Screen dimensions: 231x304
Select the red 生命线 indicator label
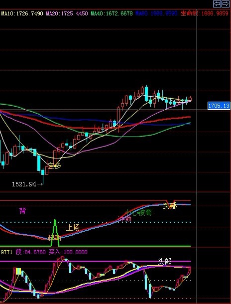pyautogui.click(x=205, y=13)
